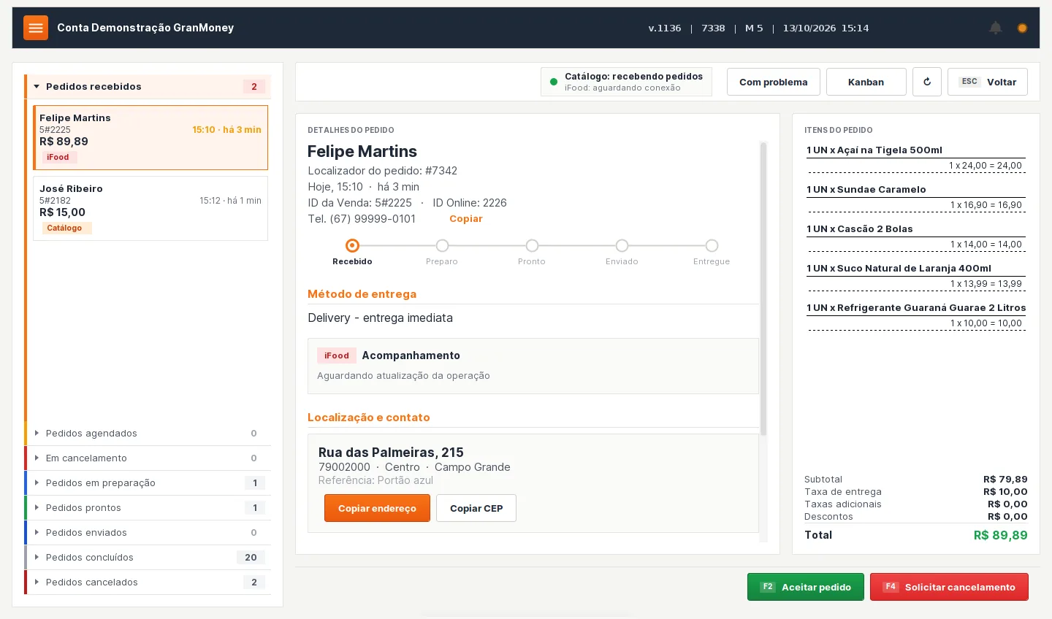This screenshot has width=1052, height=619.
Task: Open the orange hamburger main menu
Action: 36,28
